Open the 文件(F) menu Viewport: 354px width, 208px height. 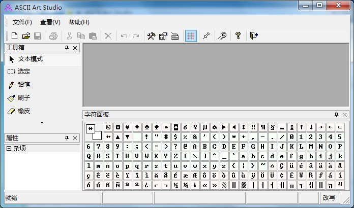click(x=22, y=22)
